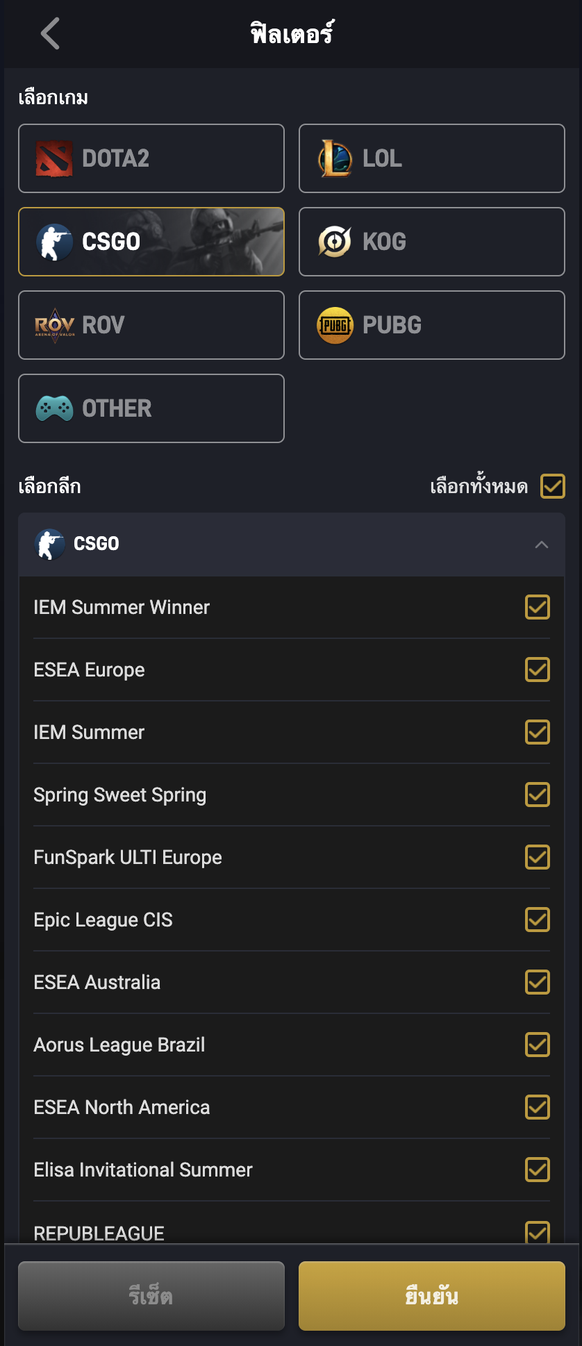Tap the FunSpark ULTI Europe league name
The height and width of the screenshot is (1346, 582).
point(128,857)
